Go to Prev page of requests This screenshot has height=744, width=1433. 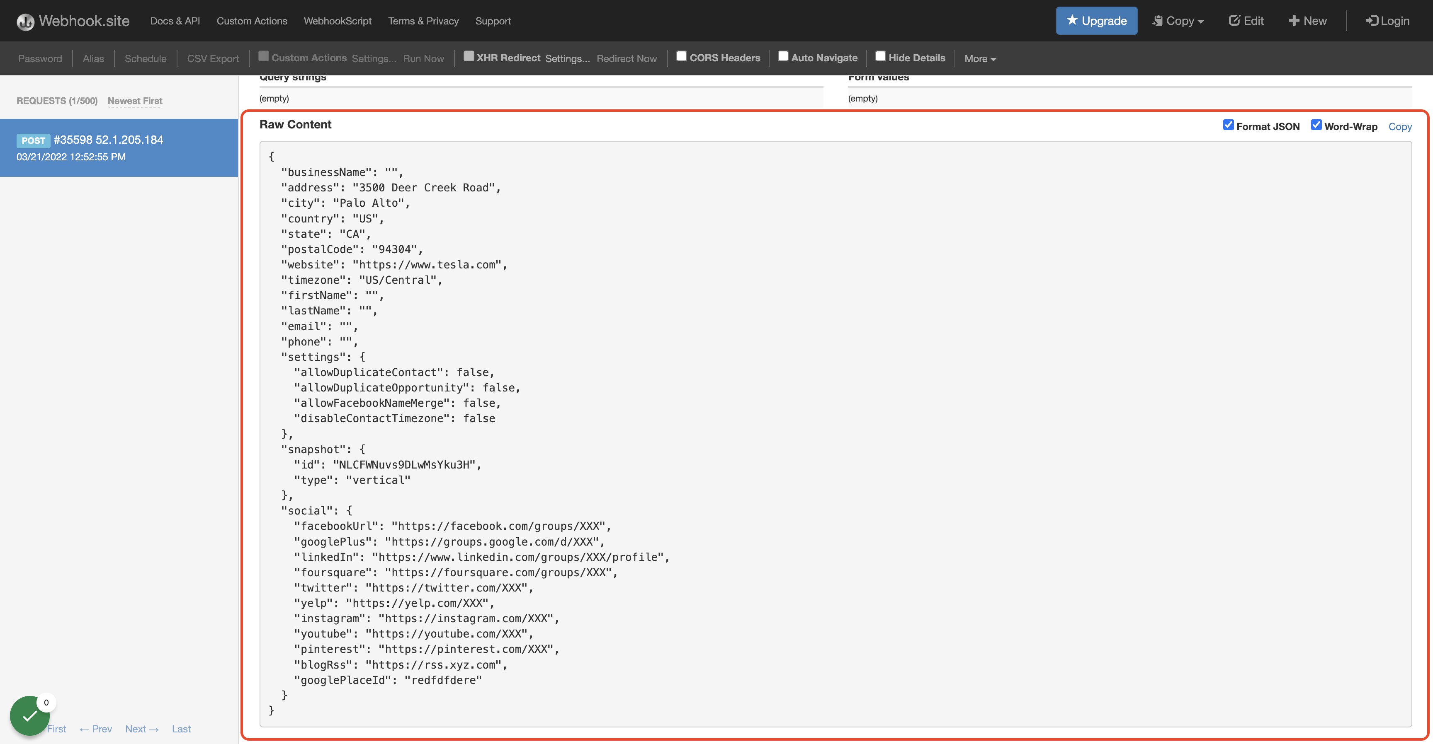(96, 729)
